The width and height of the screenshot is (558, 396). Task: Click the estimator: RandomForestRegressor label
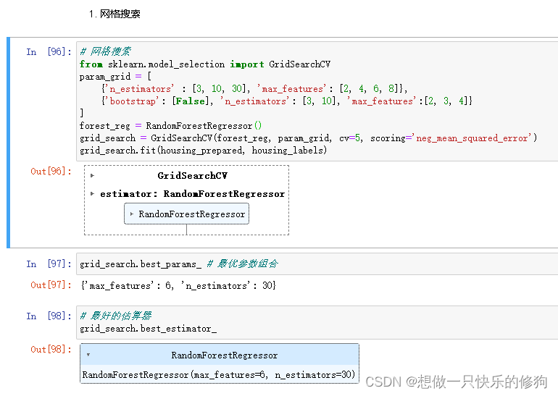click(x=192, y=194)
